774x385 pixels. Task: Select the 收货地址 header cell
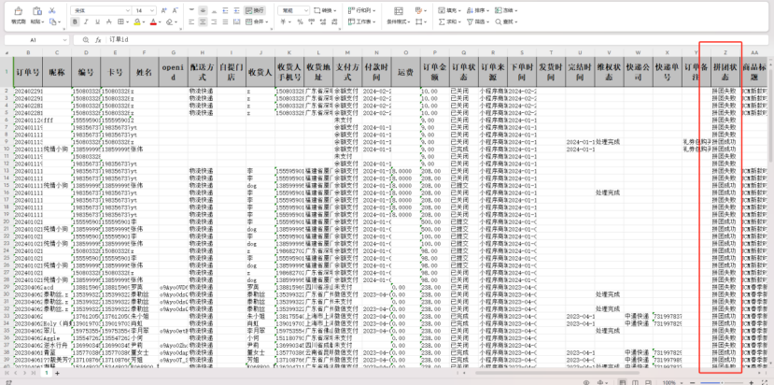[x=318, y=72]
